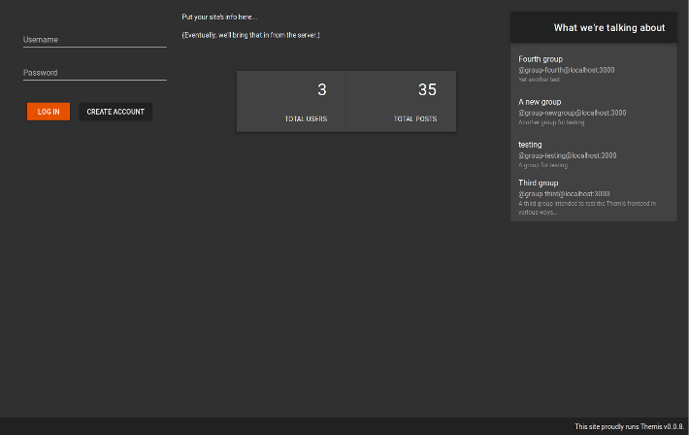Focus the Password input field
The width and height of the screenshot is (689, 435).
click(94, 73)
